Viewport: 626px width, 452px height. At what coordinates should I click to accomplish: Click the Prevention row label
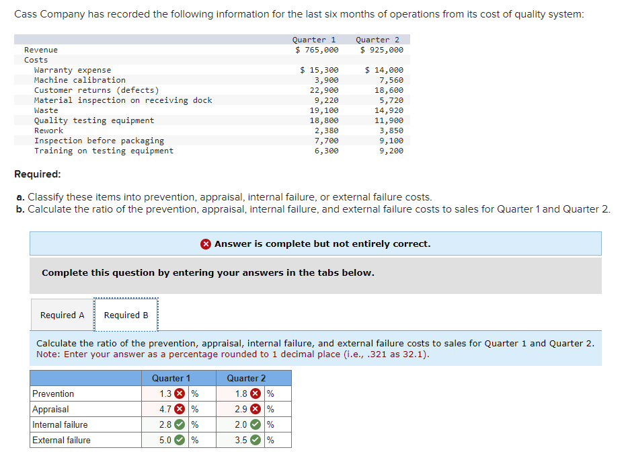(x=53, y=393)
